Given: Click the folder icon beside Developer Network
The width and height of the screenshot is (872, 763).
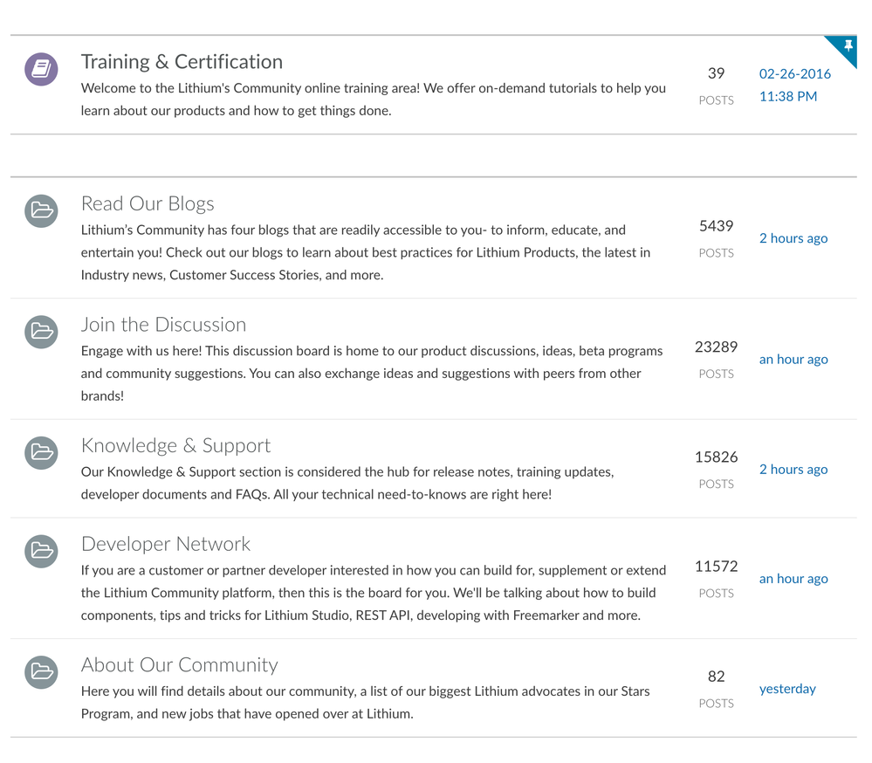Looking at the screenshot, I should click(x=41, y=551).
